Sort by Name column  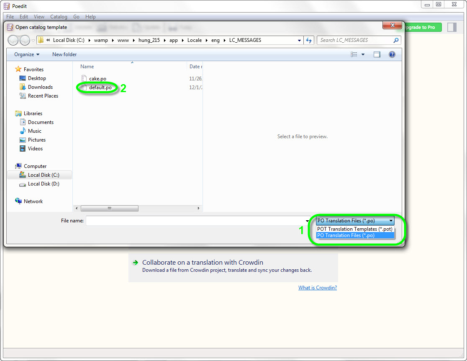[x=87, y=67]
